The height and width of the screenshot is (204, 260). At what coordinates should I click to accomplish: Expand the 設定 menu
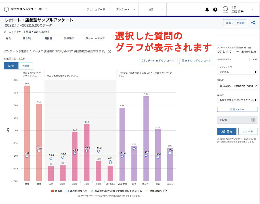tap(152, 9)
